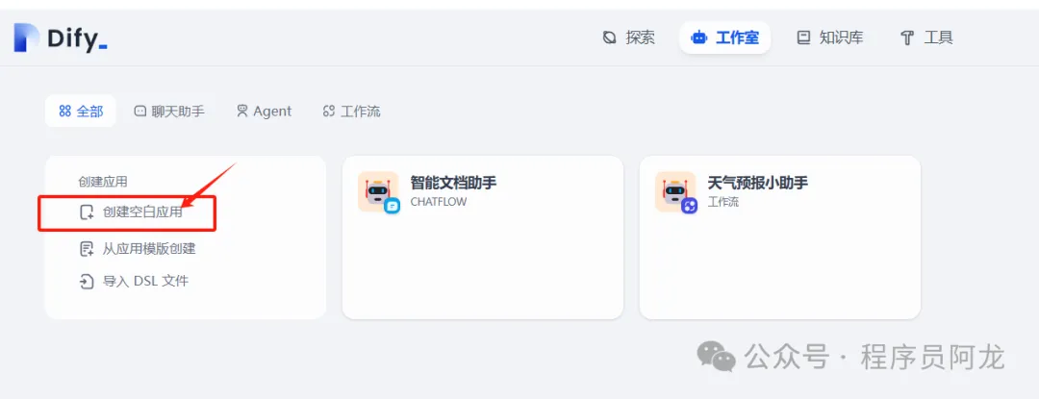Open the 智能文档助手 app card
Screen dimensions: 1039x399
482,237
